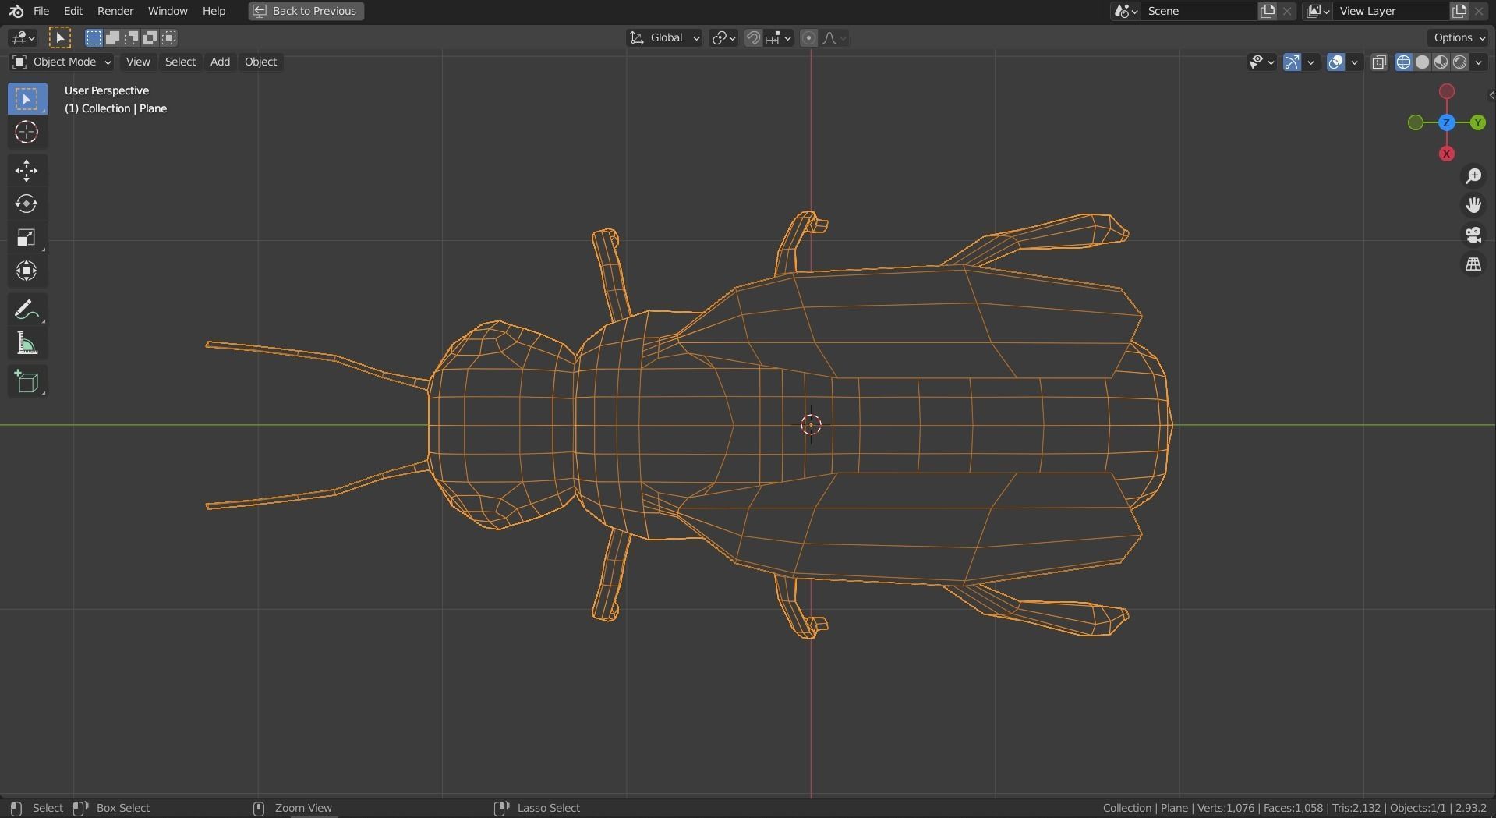The height and width of the screenshot is (818, 1496).
Task: Open the Render menu
Action: [x=115, y=11]
